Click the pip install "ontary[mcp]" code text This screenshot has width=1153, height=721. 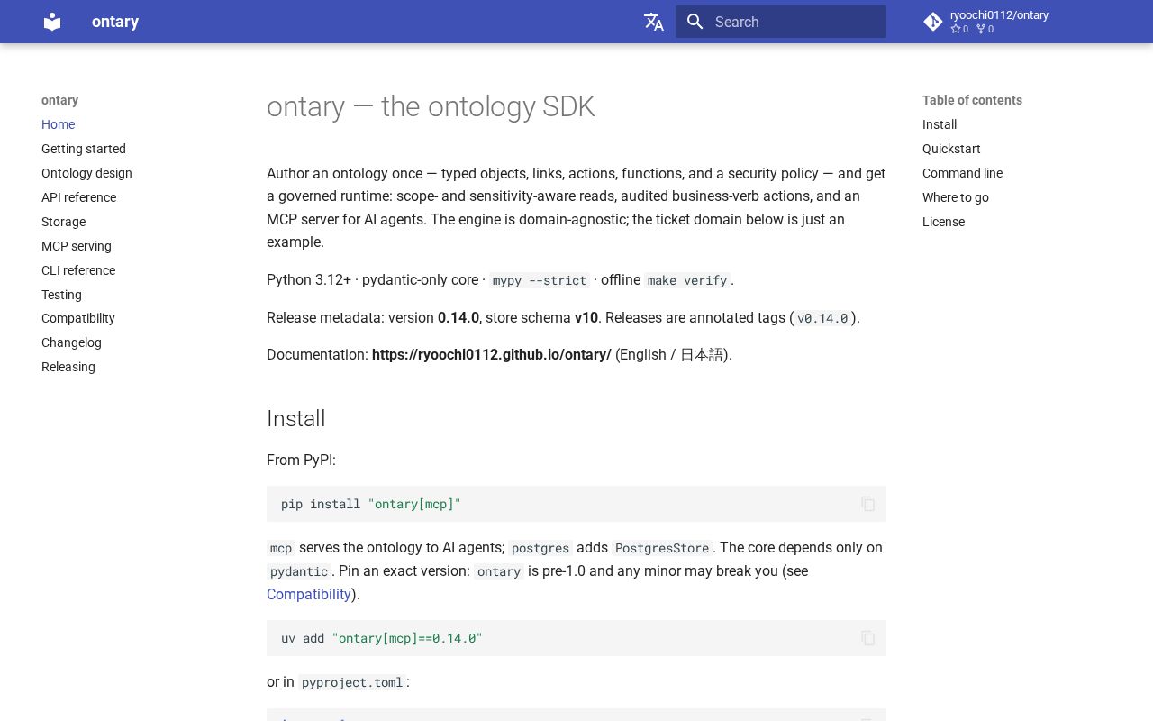[x=371, y=504]
